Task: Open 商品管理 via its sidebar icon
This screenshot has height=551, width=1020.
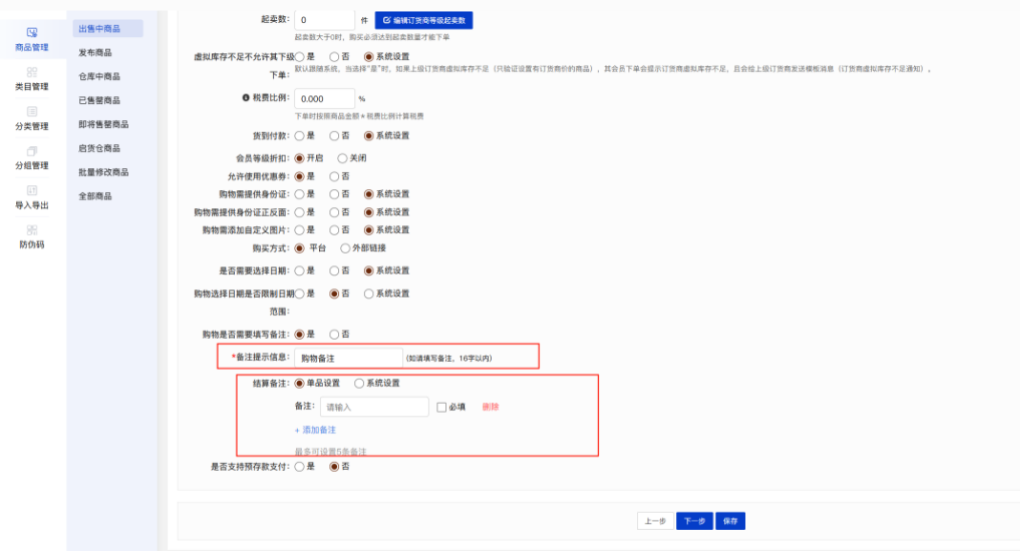Action: pos(32,32)
